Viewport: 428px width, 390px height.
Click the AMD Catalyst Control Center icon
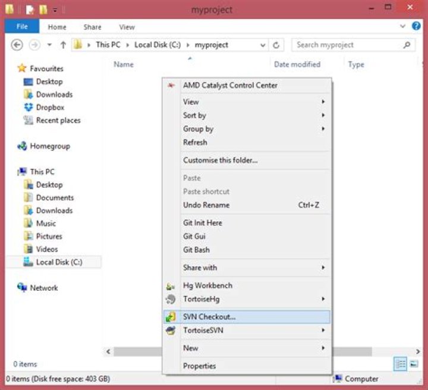171,85
